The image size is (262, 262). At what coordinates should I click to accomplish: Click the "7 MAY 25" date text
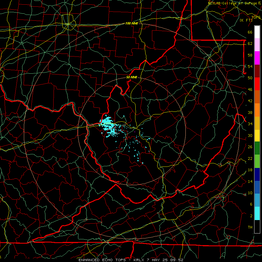coord(157,260)
